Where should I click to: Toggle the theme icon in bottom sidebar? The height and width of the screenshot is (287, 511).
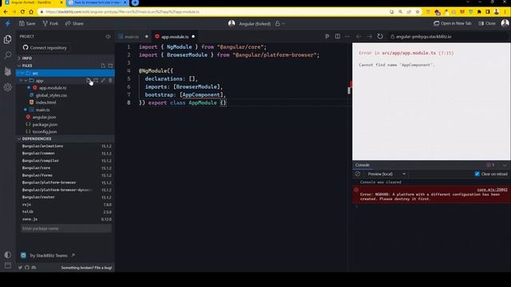[x=7, y=255]
